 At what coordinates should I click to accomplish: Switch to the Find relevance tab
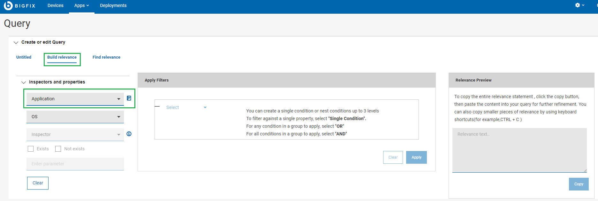(x=106, y=57)
